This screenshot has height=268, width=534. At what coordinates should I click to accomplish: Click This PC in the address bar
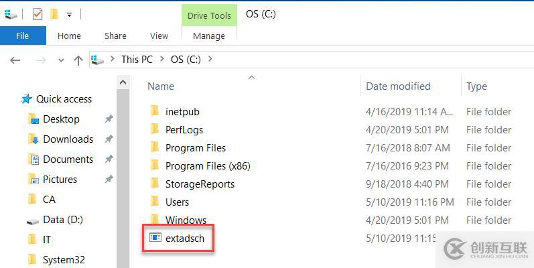pos(137,59)
